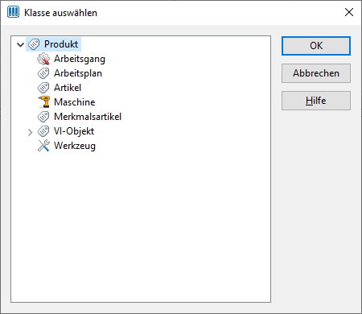Image resolution: width=362 pixels, height=314 pixels.
Task: Confirm selection with OK button
Action: [316, 46]
